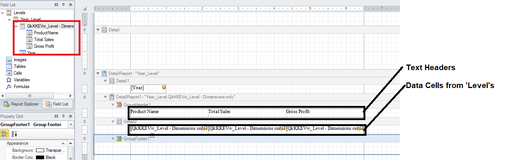
Task: Select the Variables omega icon
Action: (9, 80)
